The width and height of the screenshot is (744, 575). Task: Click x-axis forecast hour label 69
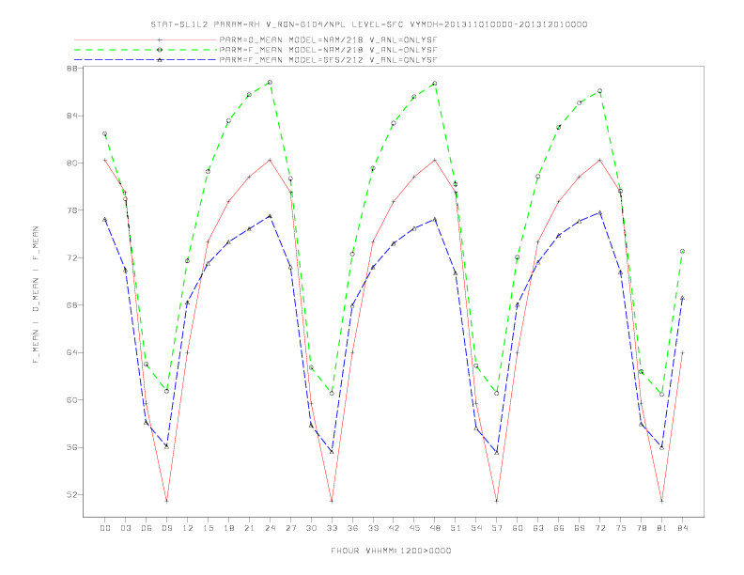click(580, 528)
